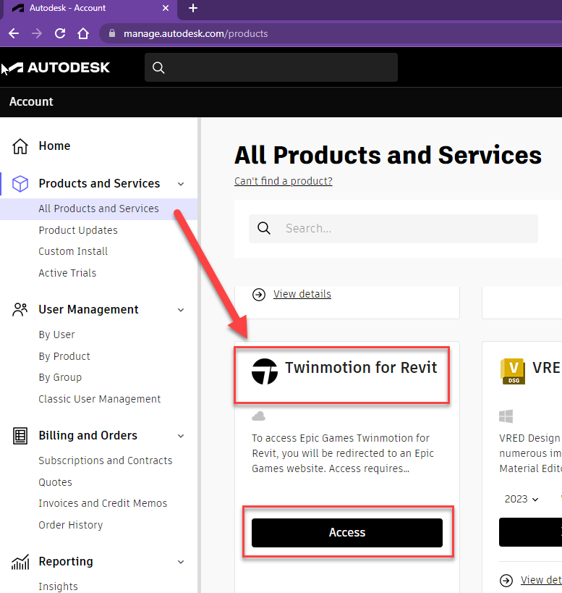
Task: Click the browser home icon
Action: click(83, 33)
